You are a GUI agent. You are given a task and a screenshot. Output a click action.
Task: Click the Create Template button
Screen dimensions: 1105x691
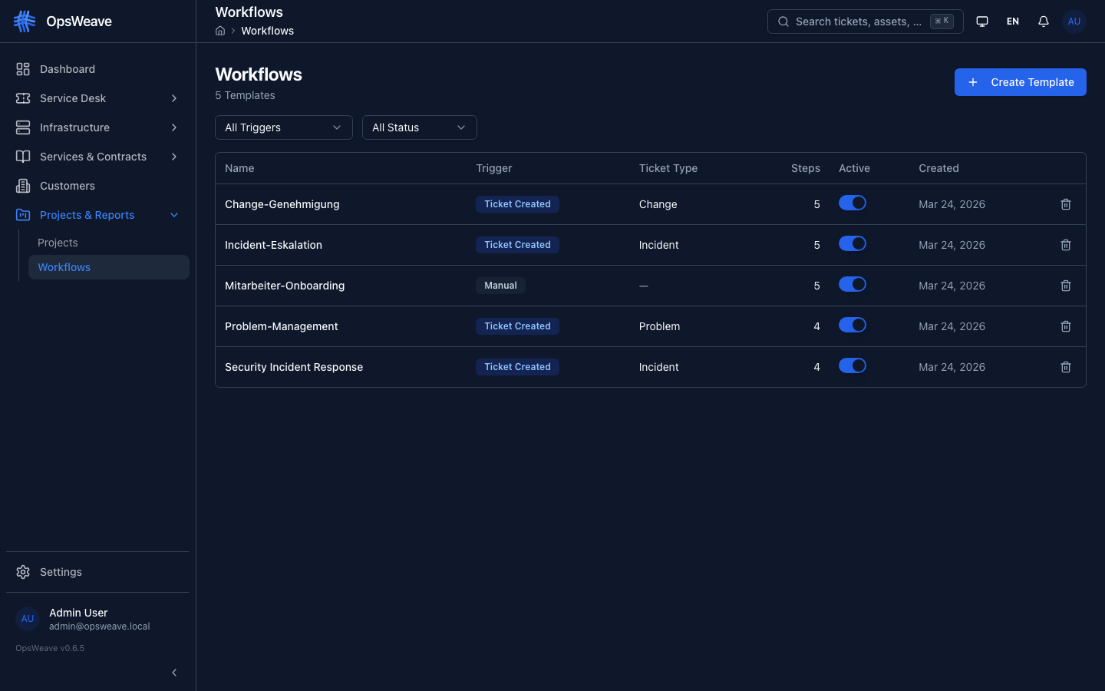click(1020, 82)
